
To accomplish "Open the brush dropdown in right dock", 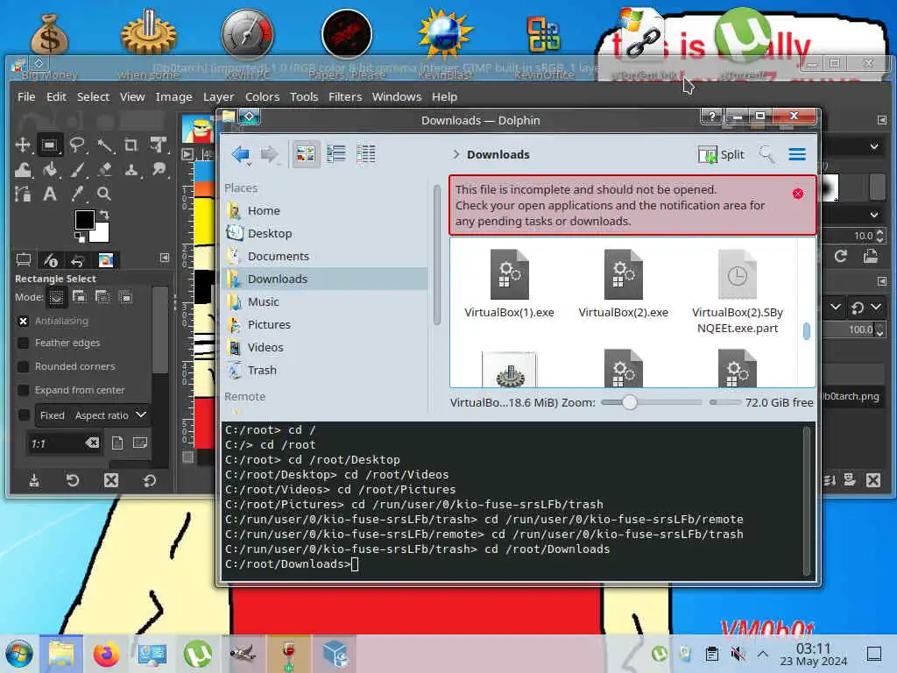I will (x=874, y=146).
